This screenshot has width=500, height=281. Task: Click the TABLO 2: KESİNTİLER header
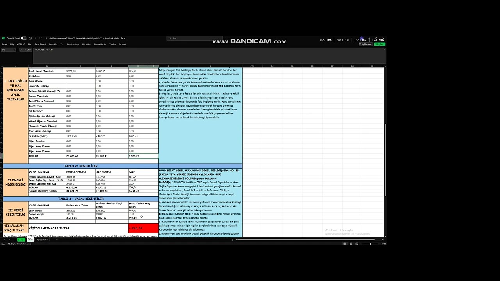coord(81,166)
